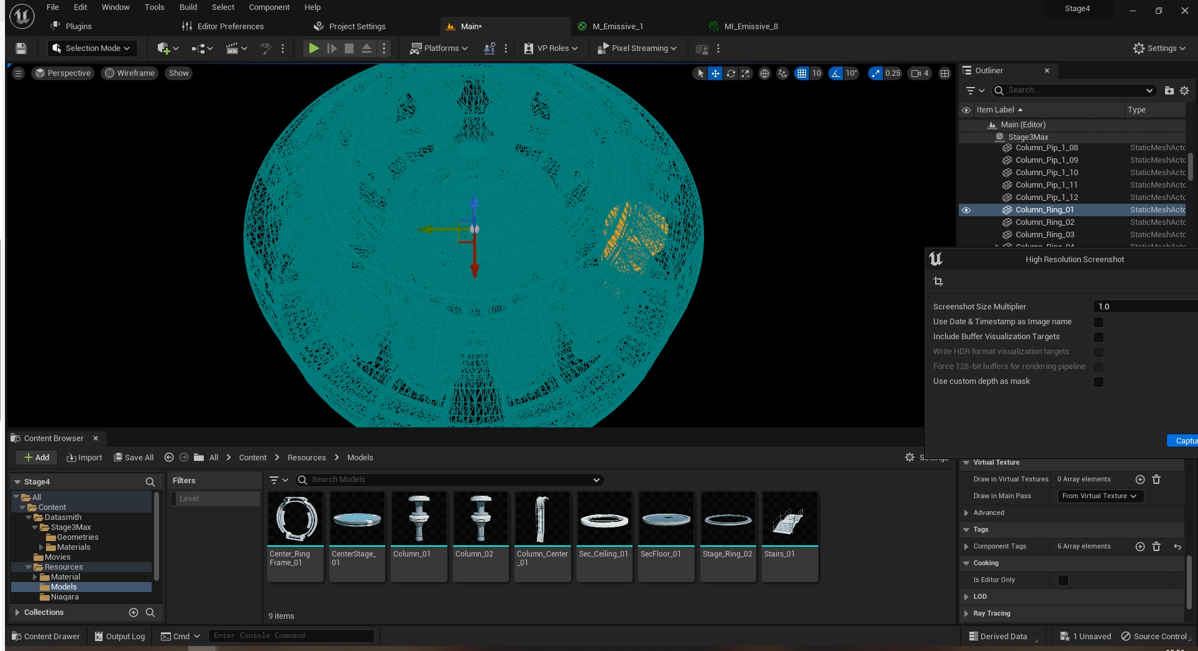Click the Import button in Content Browser

tap(85, 458)
